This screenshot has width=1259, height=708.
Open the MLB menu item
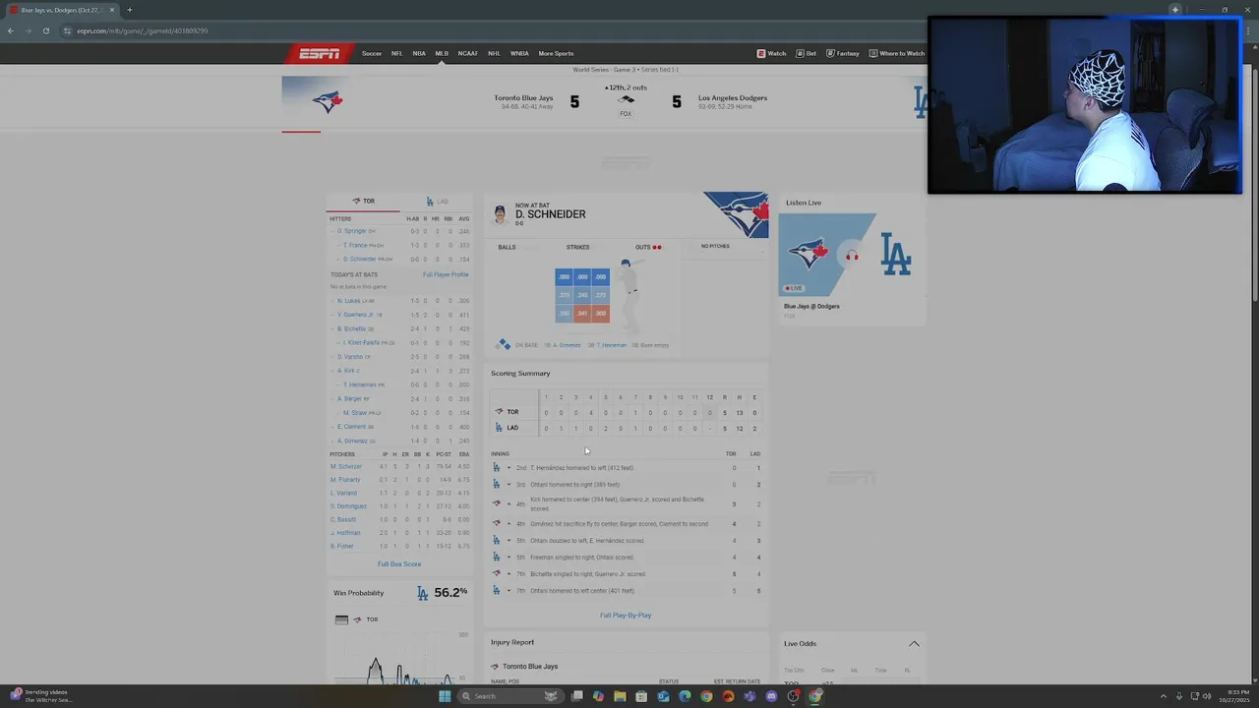point(442,53)
